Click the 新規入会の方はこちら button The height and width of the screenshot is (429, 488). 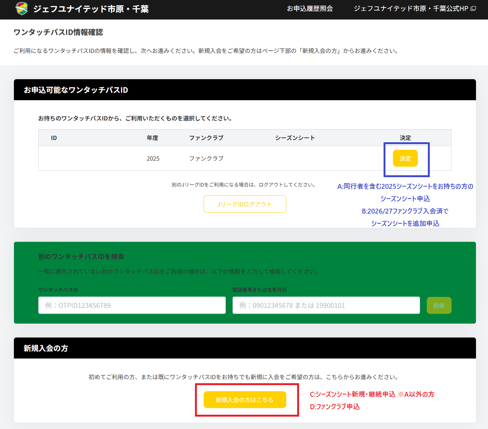tap(245, 400)
